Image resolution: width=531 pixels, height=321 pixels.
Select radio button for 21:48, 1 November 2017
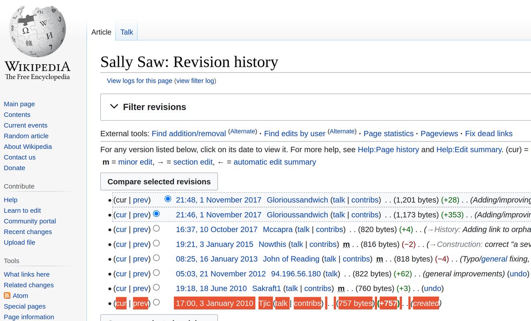(168, 199)
